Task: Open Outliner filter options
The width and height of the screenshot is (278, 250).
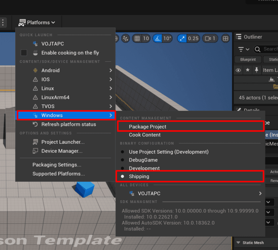Action: coord(244,49)
